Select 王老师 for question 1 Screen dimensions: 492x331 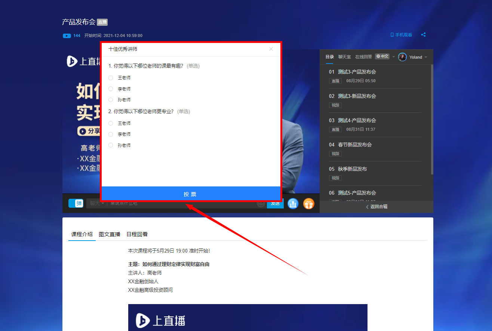tap(111, 78)
